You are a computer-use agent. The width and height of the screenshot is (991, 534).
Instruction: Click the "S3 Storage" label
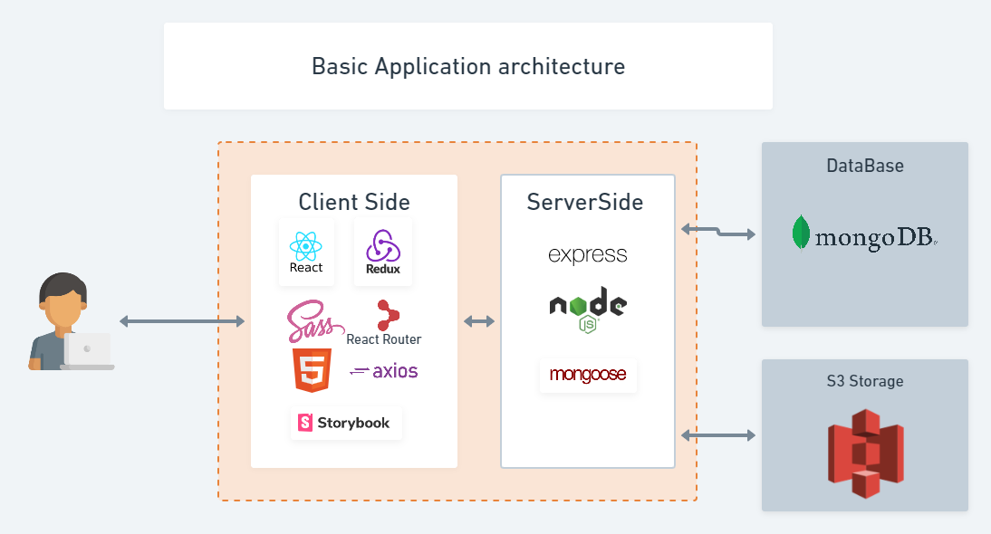click(865, 381)
